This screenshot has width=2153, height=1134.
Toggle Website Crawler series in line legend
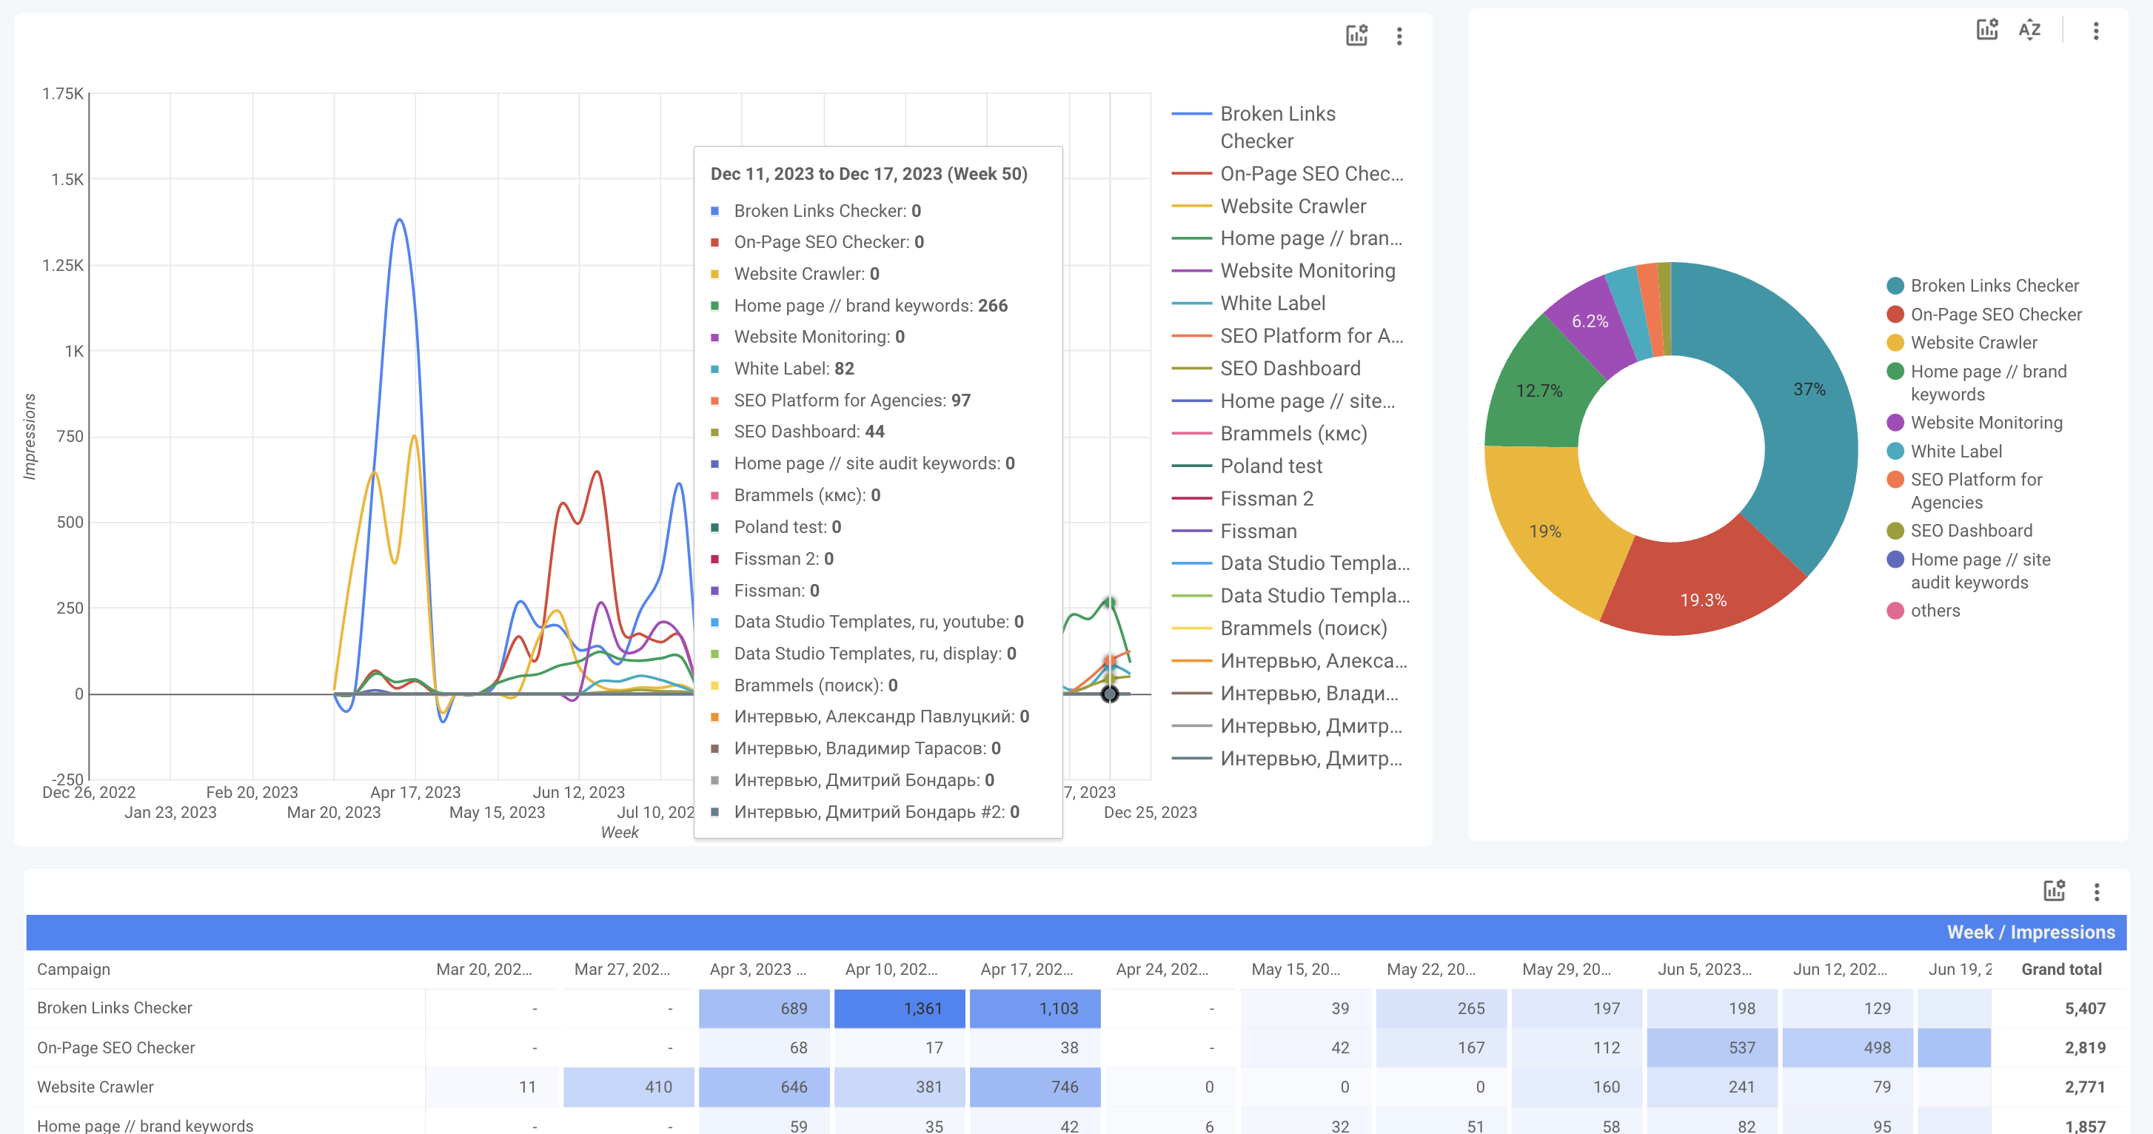tap(1269, 207)
